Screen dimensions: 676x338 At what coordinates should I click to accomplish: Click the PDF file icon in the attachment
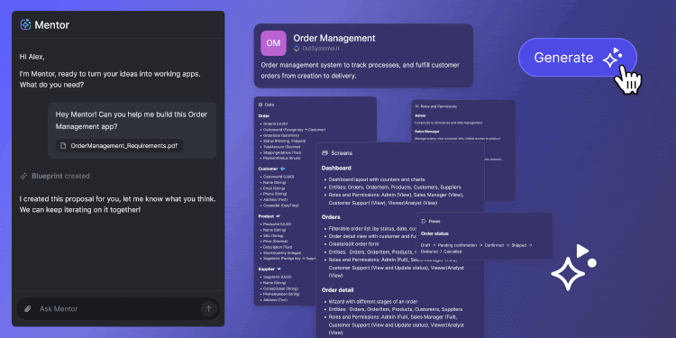point(63,146)
